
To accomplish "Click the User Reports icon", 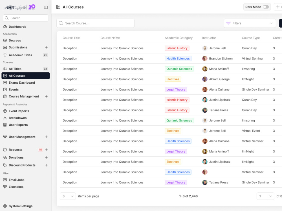I will [5, 125].
